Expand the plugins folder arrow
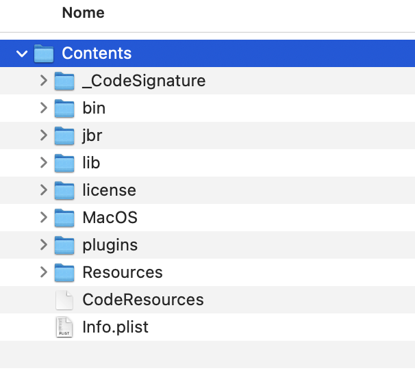Screen dimensions: 415x375 click(x=44, y=245)
